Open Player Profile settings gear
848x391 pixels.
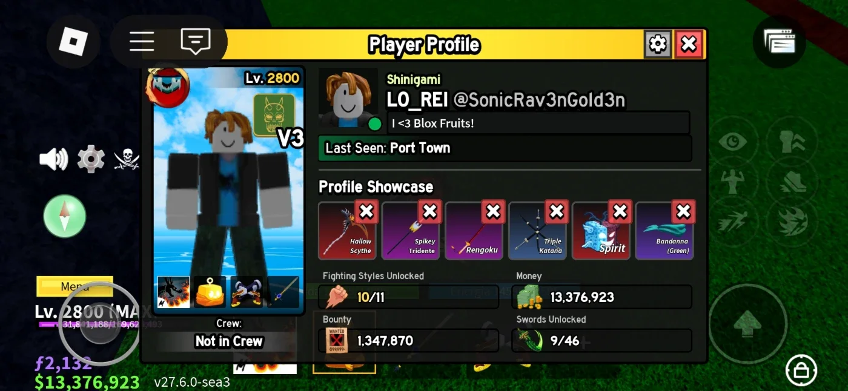tap(658, 44)
